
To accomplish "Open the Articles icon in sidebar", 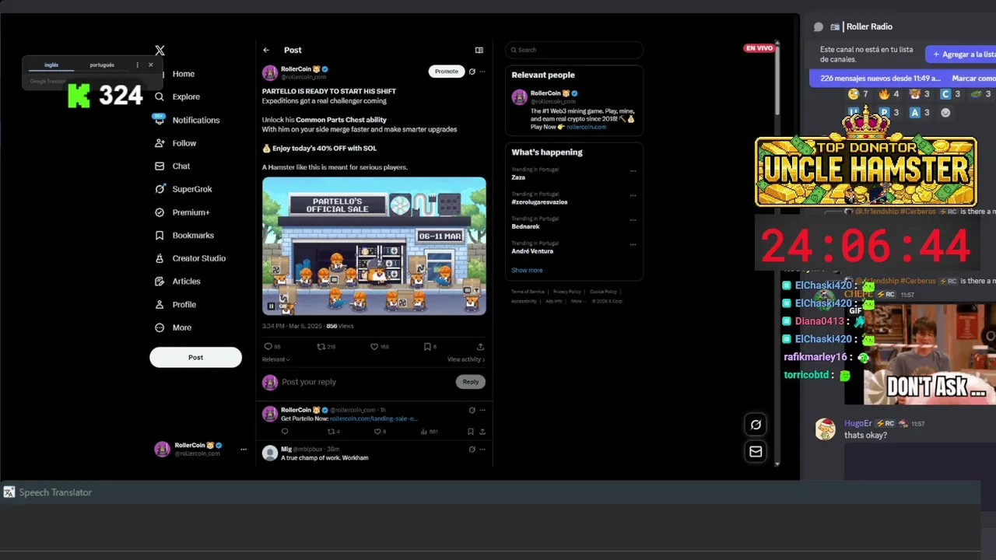I will (x=160, y=282).
